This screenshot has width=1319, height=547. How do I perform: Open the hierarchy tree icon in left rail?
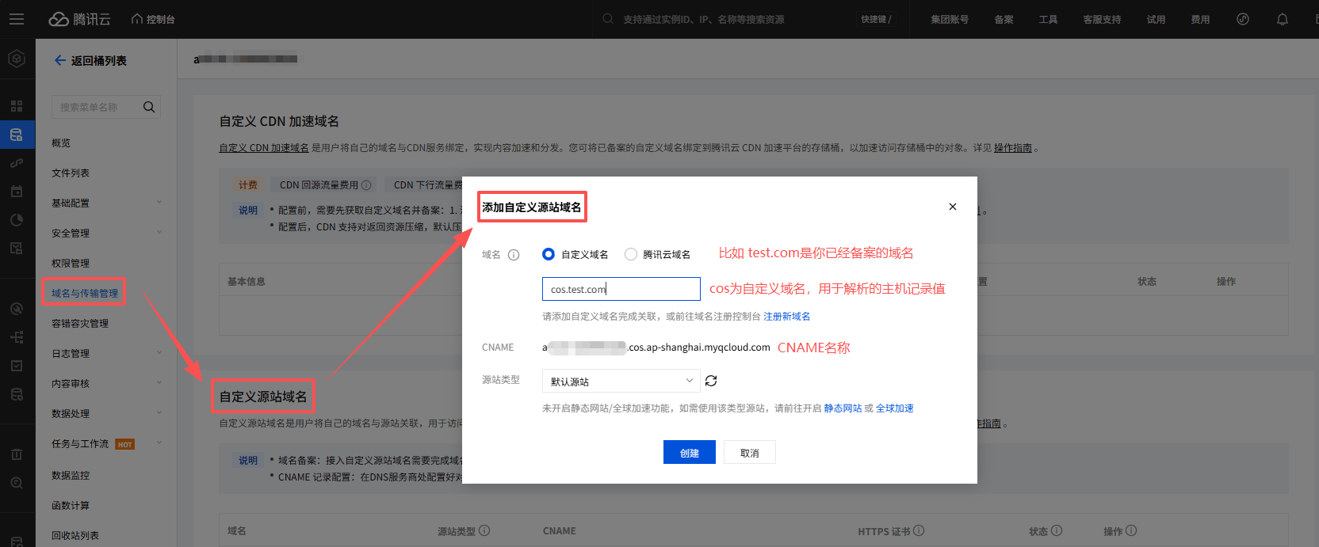17,337
